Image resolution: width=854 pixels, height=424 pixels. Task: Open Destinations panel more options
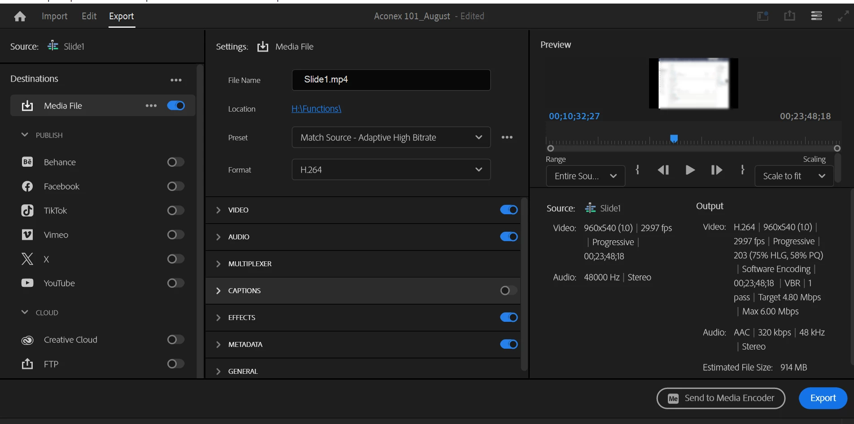pyautogui.click(x=176, y=80)
